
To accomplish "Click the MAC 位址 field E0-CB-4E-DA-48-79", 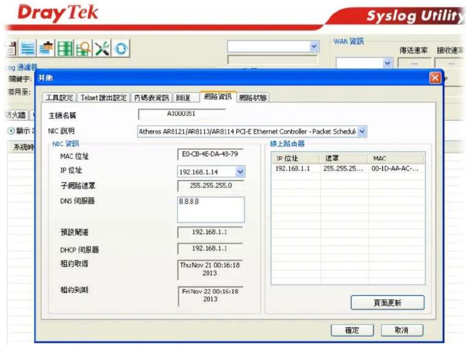I will click(210, 154).
